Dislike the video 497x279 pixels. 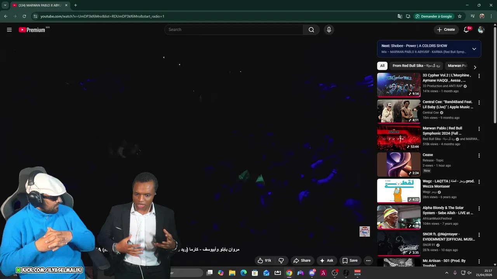pos(282,261)
